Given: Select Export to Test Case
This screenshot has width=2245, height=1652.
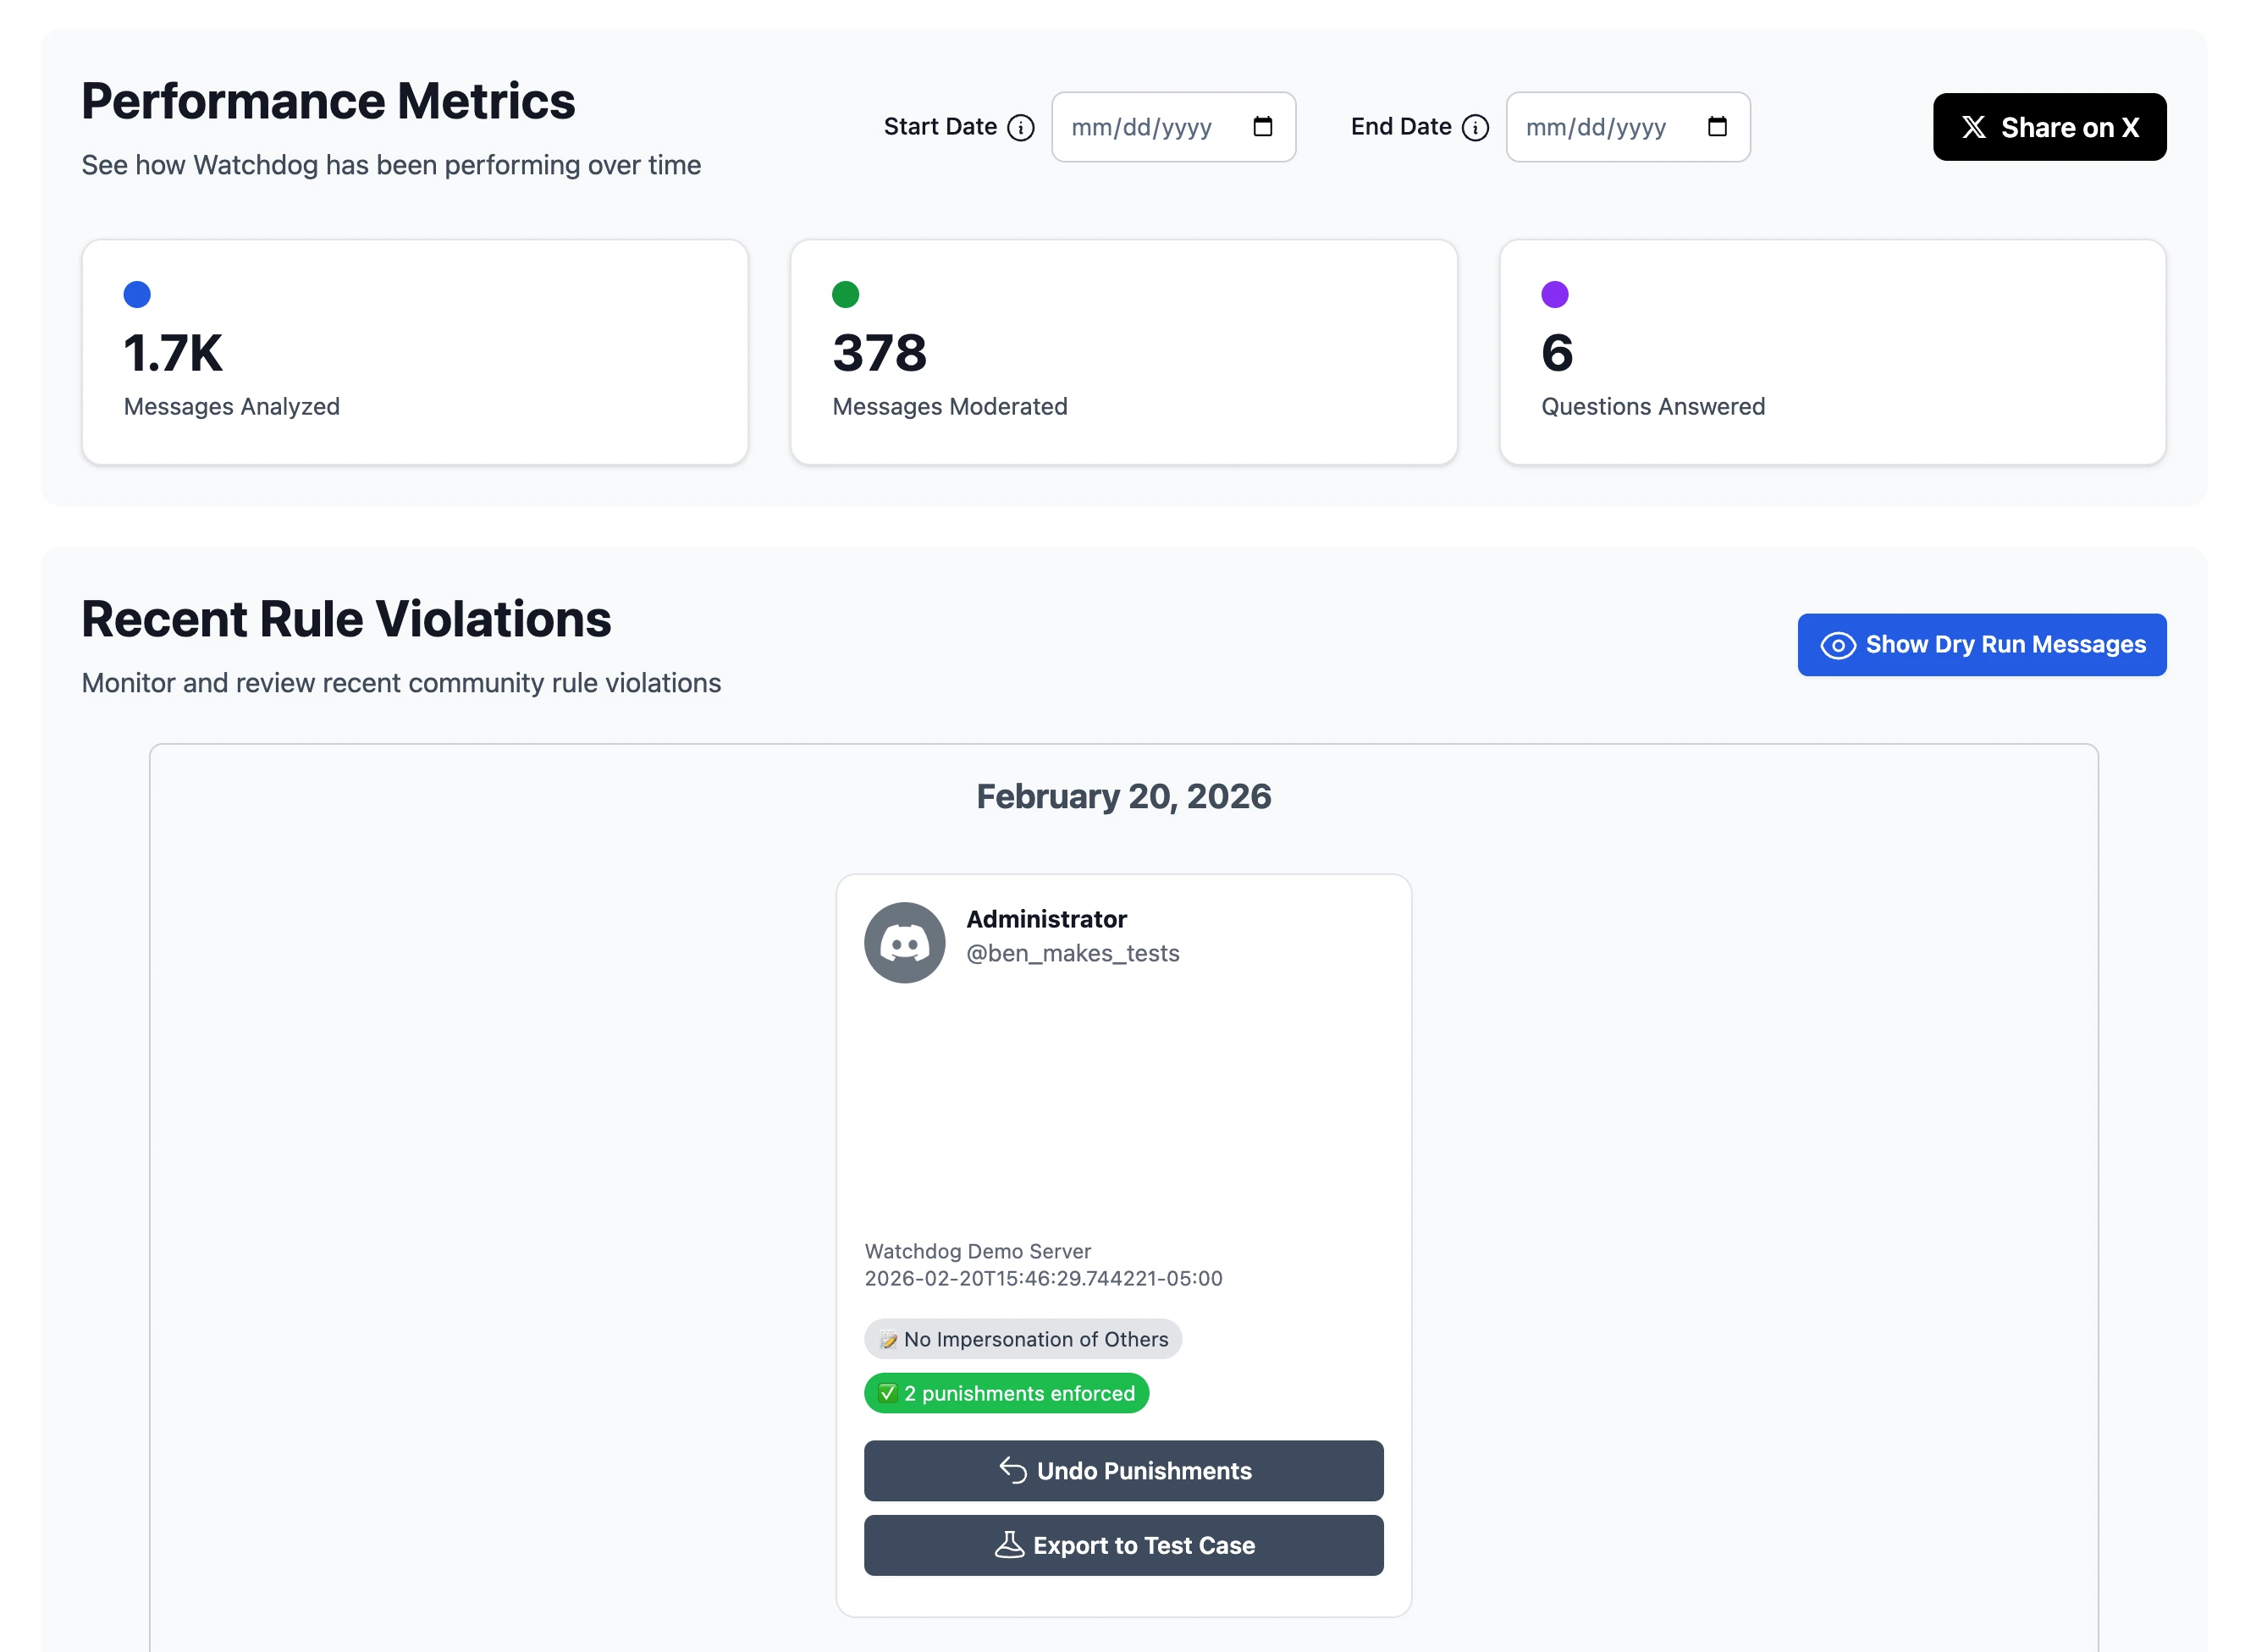Looking at the screenshot, I should (x=1124, y=1545).
